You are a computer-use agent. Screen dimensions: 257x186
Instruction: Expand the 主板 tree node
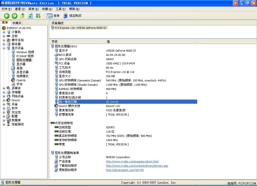tap(4, 36)
